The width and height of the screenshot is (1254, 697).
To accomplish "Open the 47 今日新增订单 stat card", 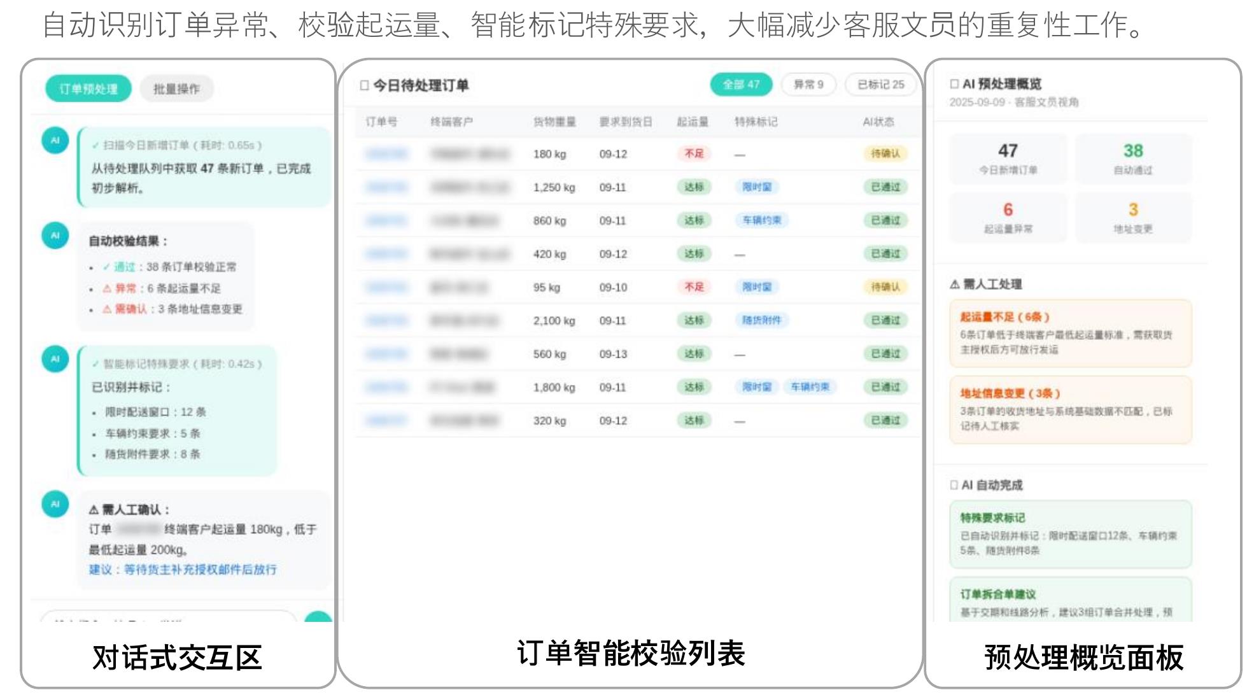I will tap(1008, 158).
